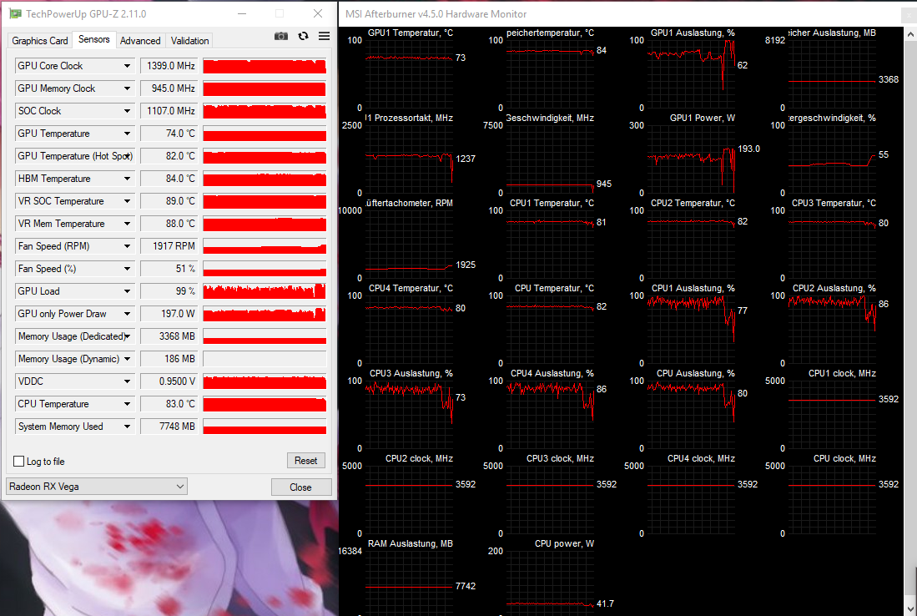917x616 pixels.
Task: Click the 197.0 W power draw value
Action: pyautogui.click(x=169, y=314)
